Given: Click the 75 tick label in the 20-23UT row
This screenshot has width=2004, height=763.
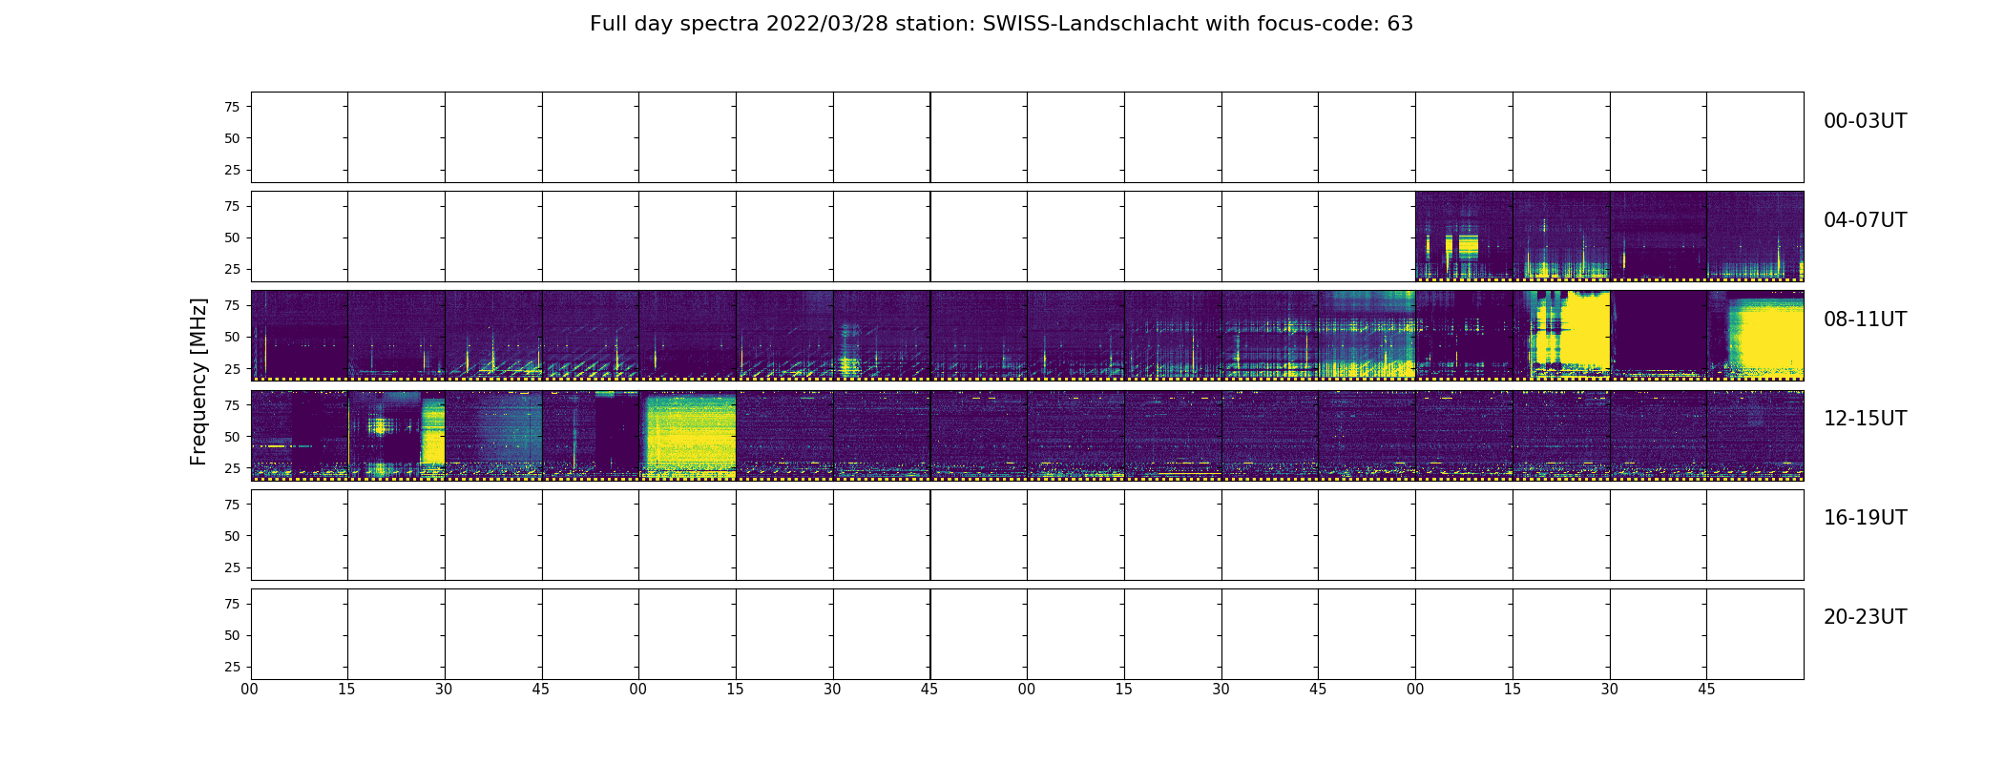Looking at the screenshot, I should [x=232, y=604].
